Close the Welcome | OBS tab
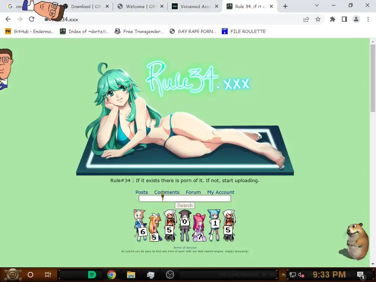Screen dimensions: 376x282 pyautogui.click(x=162, y=7)
